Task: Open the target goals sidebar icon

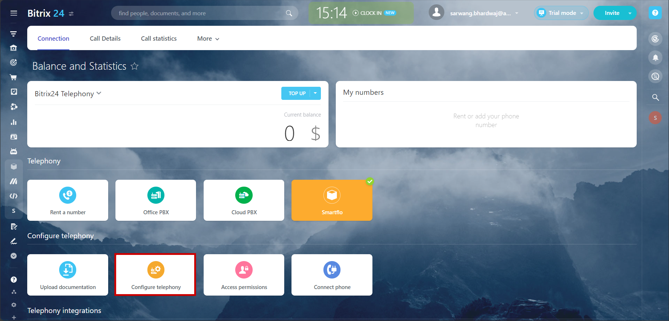Action: point(13,62)
